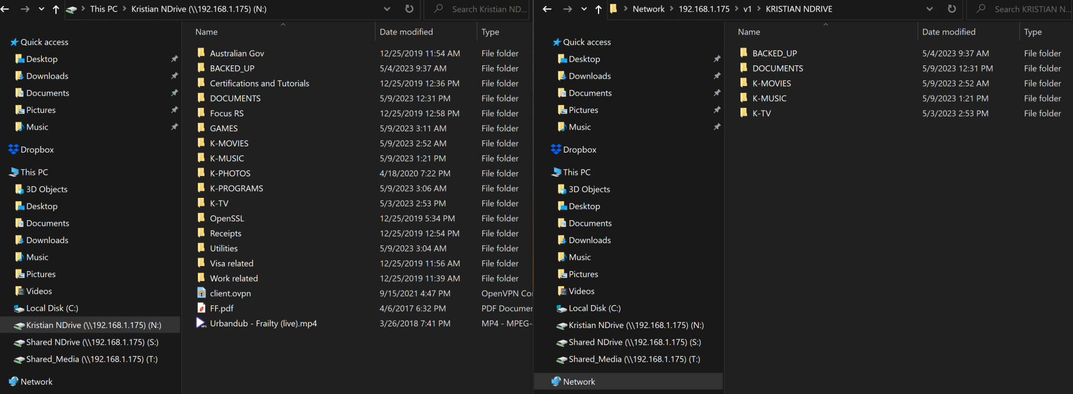The height and width of the screenshot is (394, 1073).
Task: Click pin icon beside Desktop in left sidebar
Action: click(x=174, y=59)
